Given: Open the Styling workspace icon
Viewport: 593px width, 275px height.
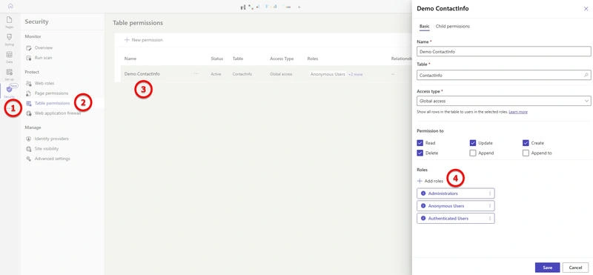Looking at the screenshot, I should tap(10, 37).
